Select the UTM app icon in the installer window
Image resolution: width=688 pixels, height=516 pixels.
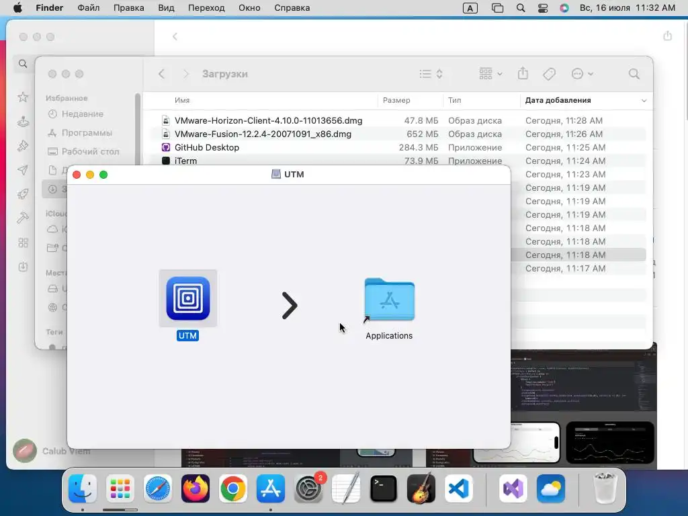[188, 298]
